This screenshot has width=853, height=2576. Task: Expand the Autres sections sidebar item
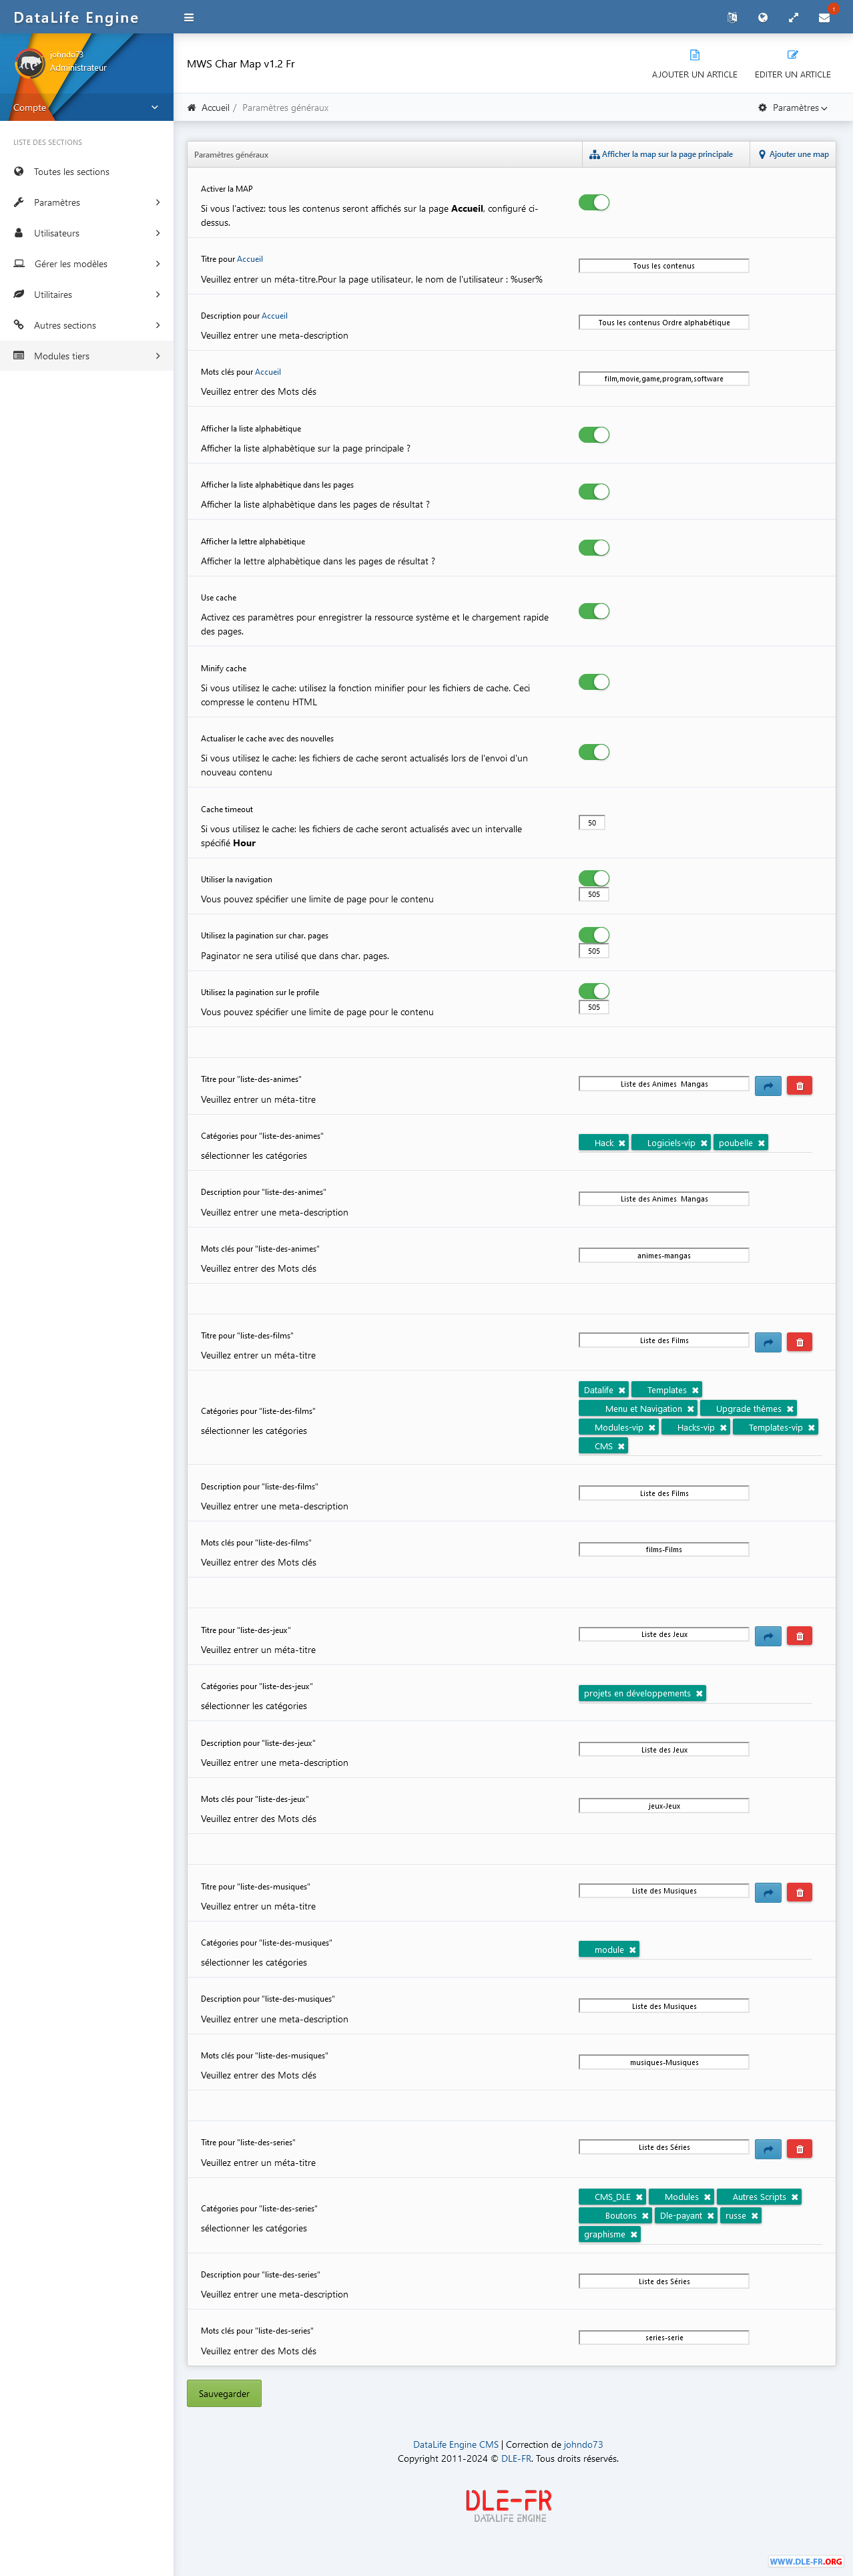point(87,325)
